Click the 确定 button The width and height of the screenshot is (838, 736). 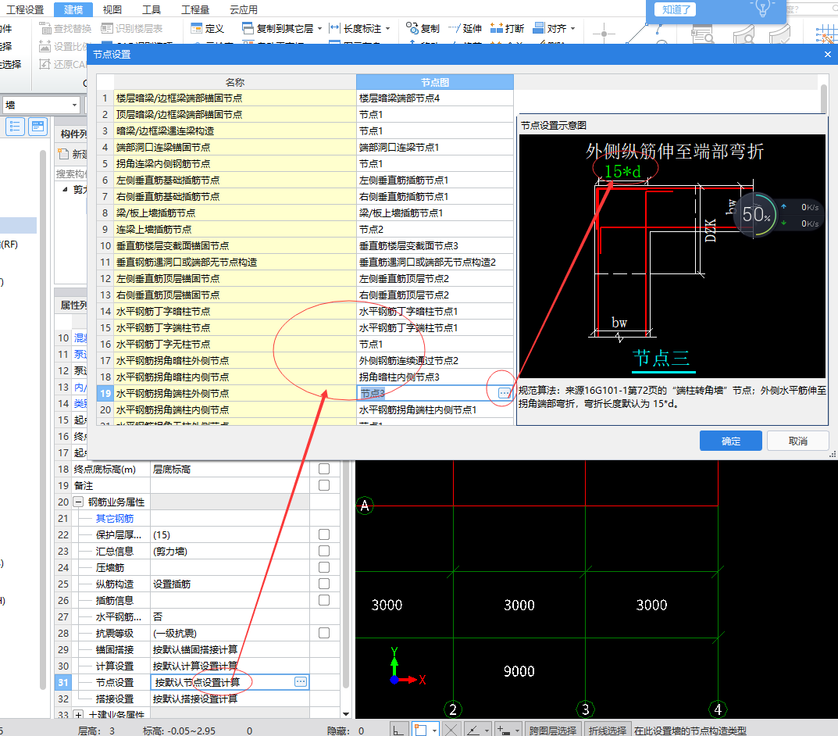pos(730,441)
